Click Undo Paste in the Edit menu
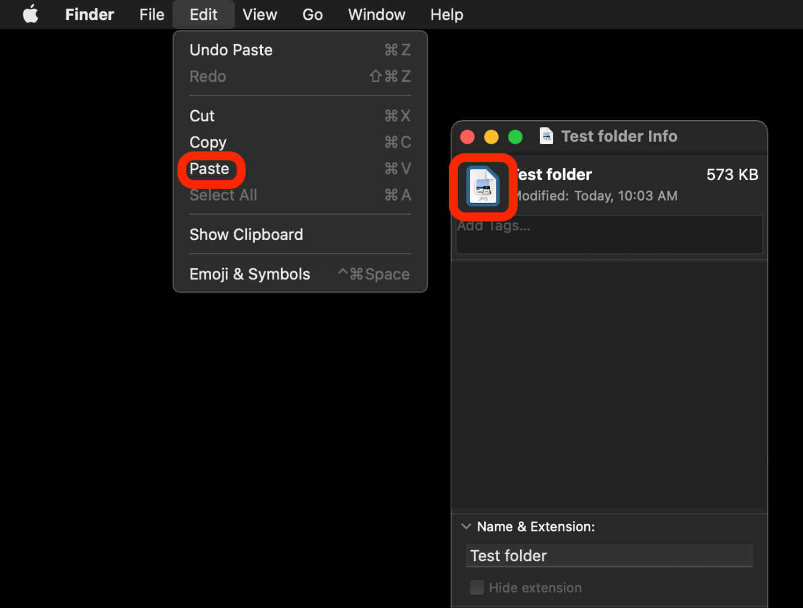Image resolution: width=803 pixels, height=608 pixels. [x=231, y=49]
